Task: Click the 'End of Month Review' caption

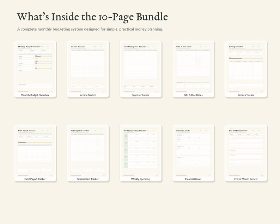Action: [246, 179]
